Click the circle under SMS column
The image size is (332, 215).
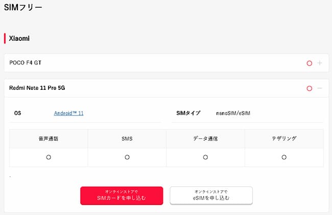[x=127, y=157]
